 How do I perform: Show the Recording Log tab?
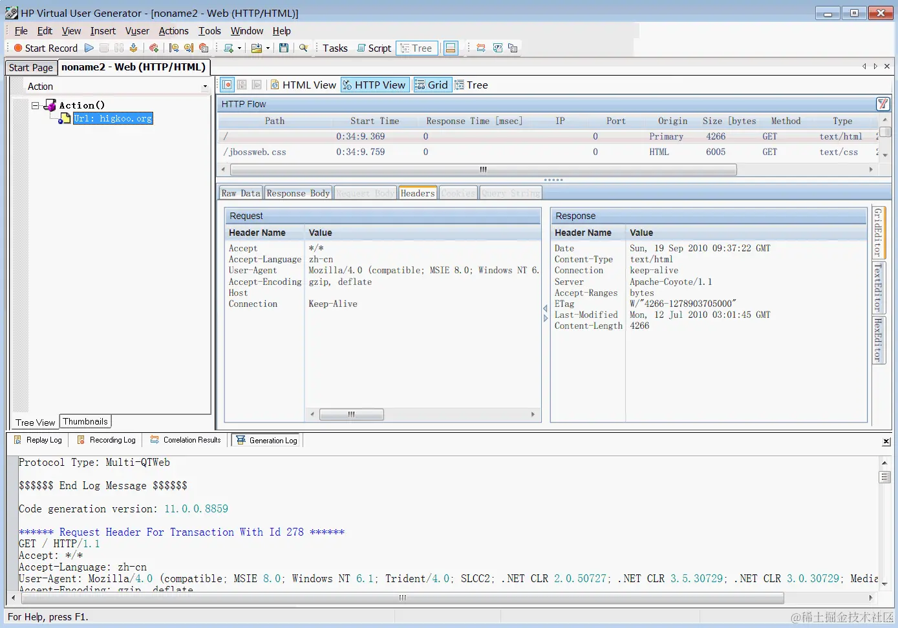[x=107, y=440]
